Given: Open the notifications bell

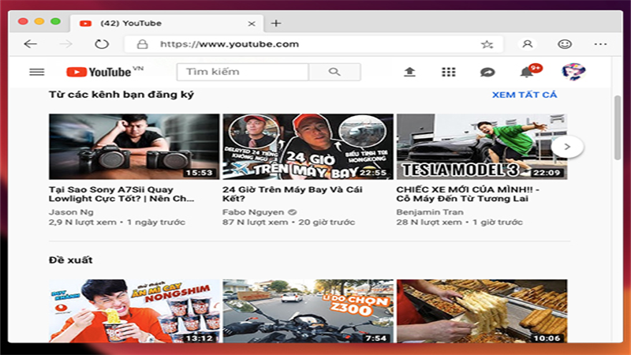Looking at the screenshot, I should pyautogui.click(x=526, y=72).
